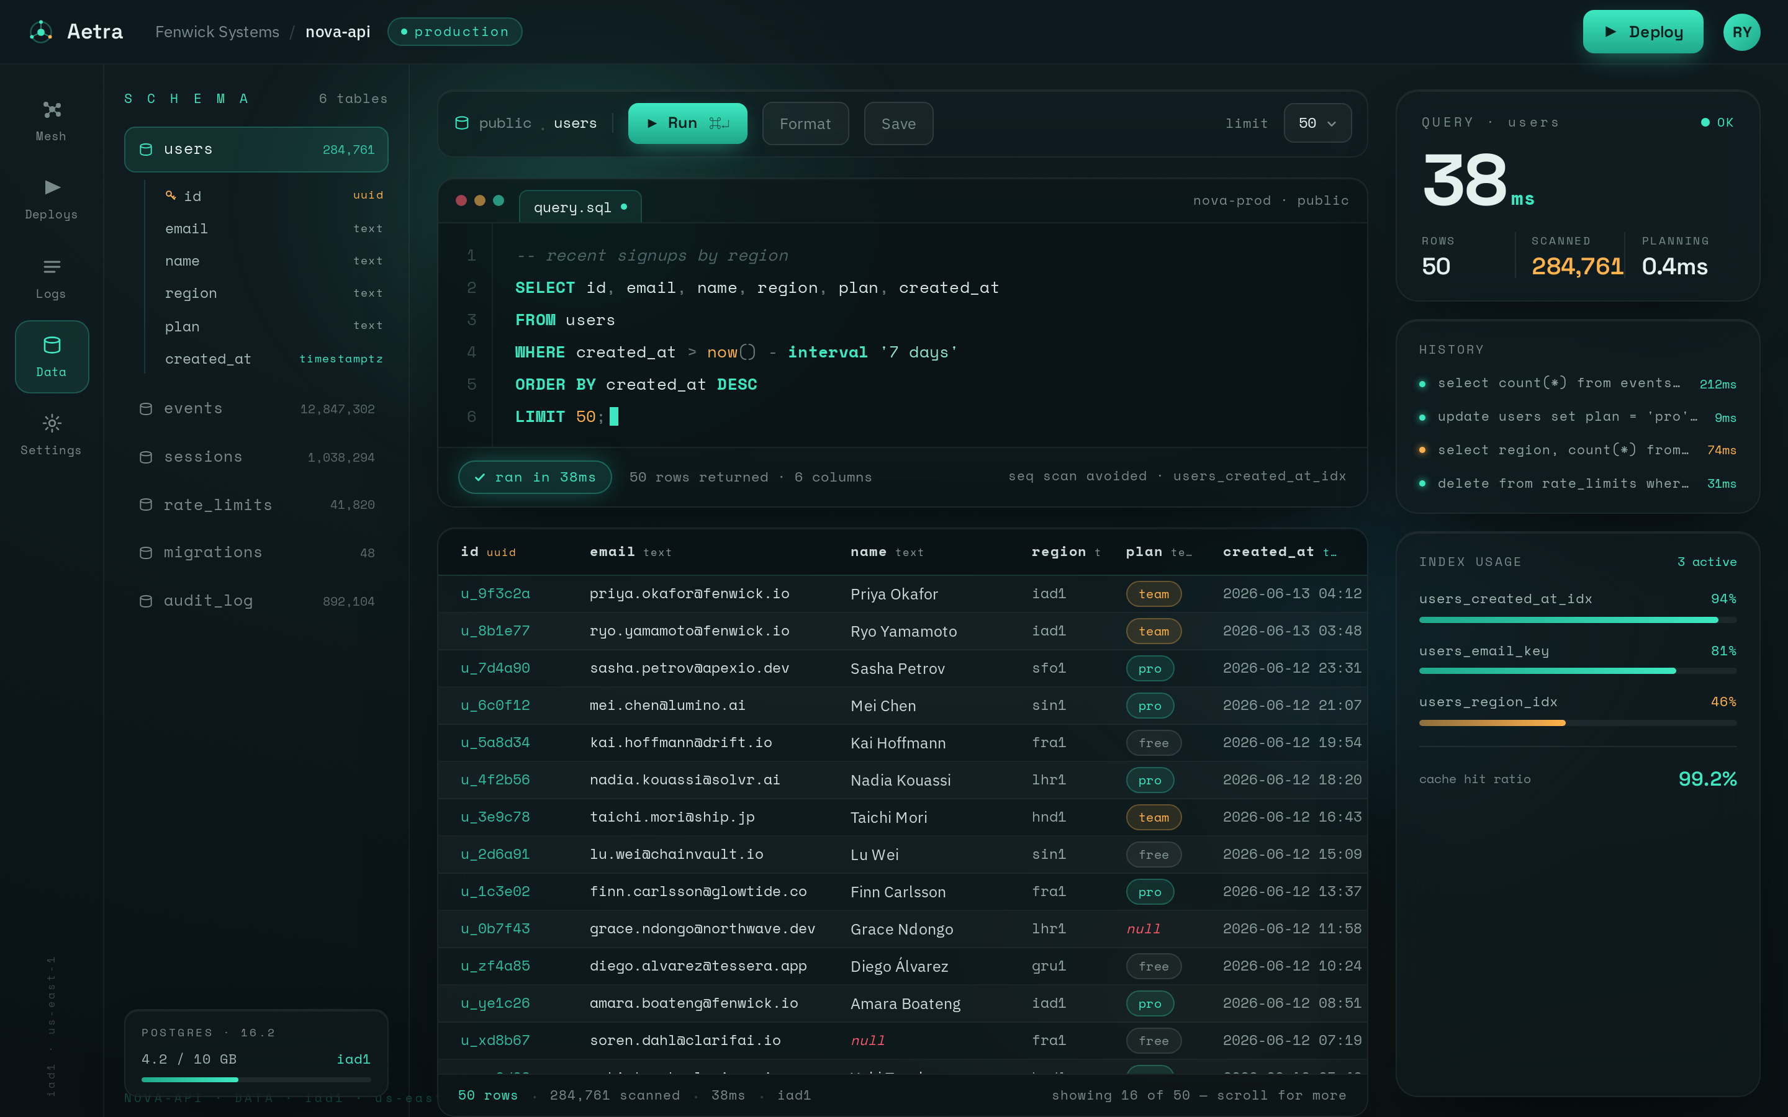Open history entry delete from rate_limits

(x=1578, y=483)
